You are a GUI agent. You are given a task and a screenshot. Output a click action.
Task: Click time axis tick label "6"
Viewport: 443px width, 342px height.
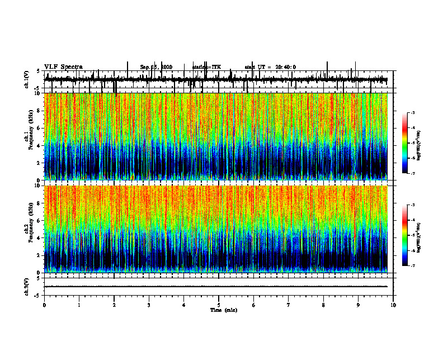click(254, 305)
